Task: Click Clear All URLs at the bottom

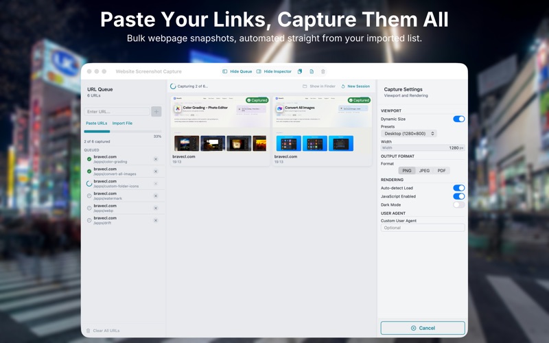Action: coord(103,331)
